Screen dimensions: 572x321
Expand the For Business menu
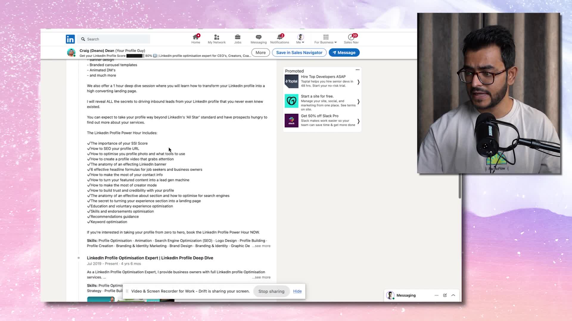(x=326, y=39)
